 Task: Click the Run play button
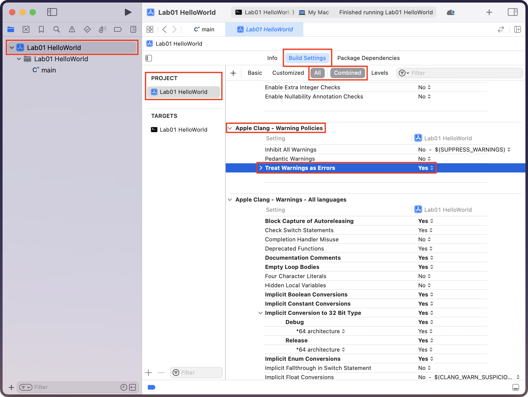click(128, 12)
